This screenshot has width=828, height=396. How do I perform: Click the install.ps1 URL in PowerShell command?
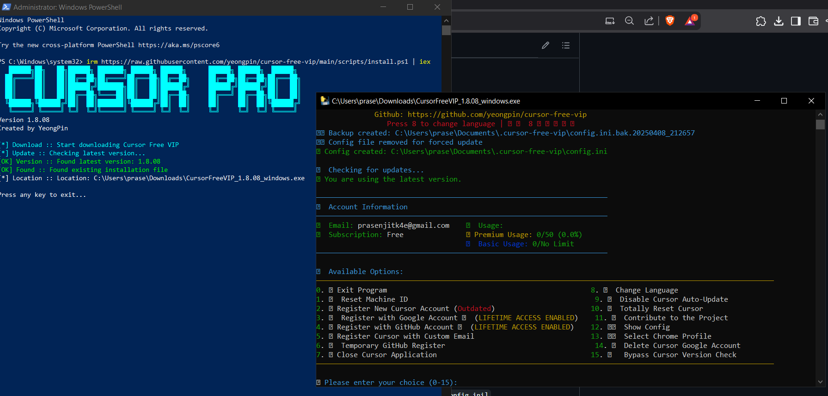[x=255, y=61]
